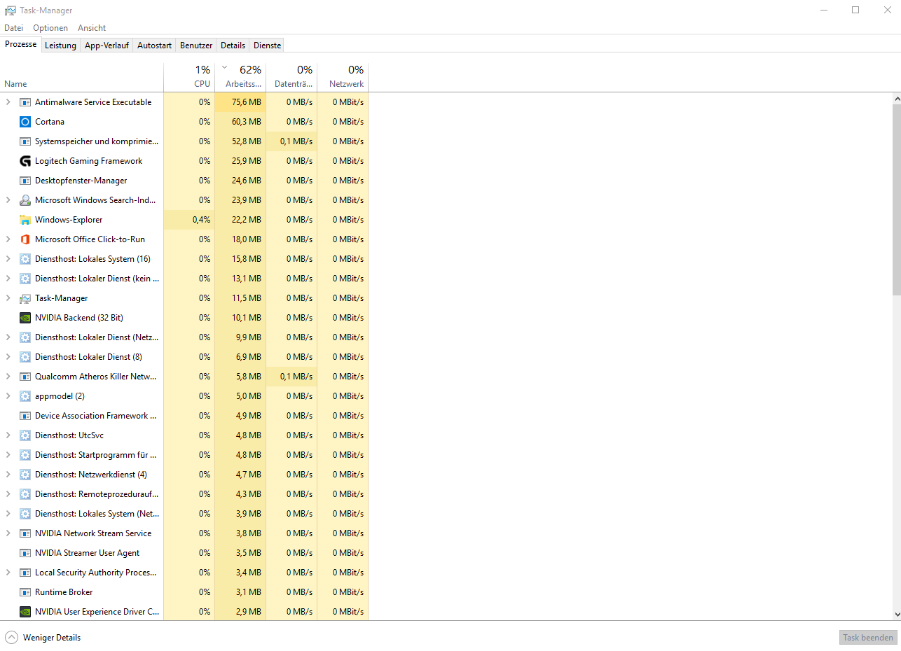Image resolution: width=901 pixels, height=651 pixels.
Task: Switch to the Dienste tab
Action: (267, 45)
